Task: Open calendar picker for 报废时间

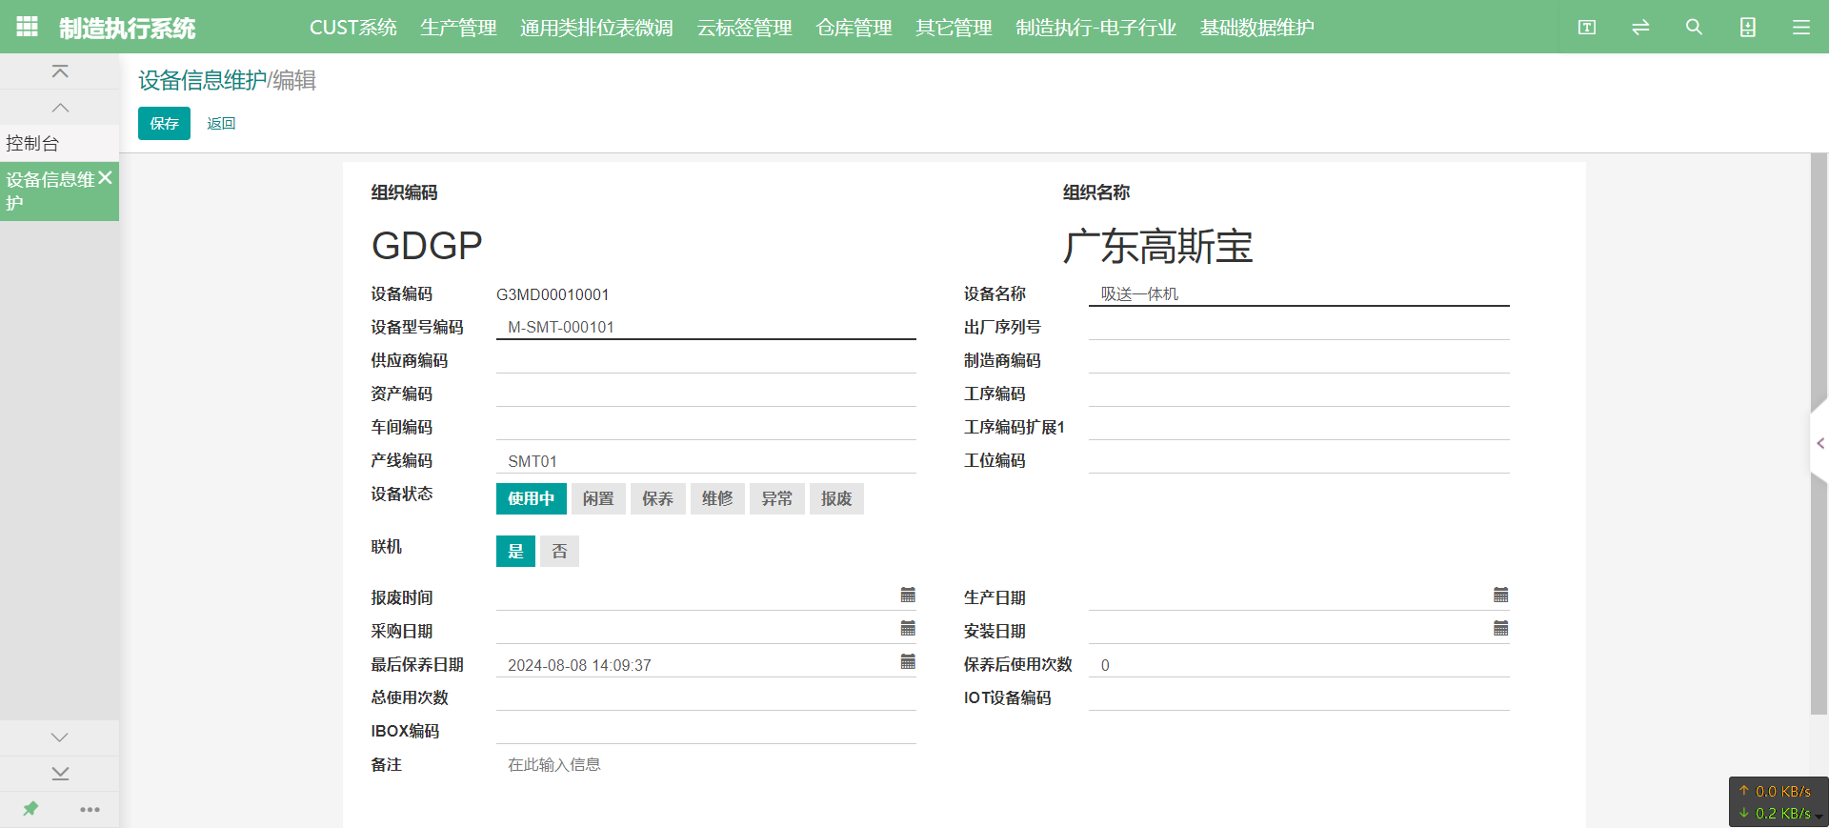Action: tap(908, 595)
